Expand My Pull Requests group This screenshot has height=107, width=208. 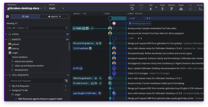coord(10,86)
